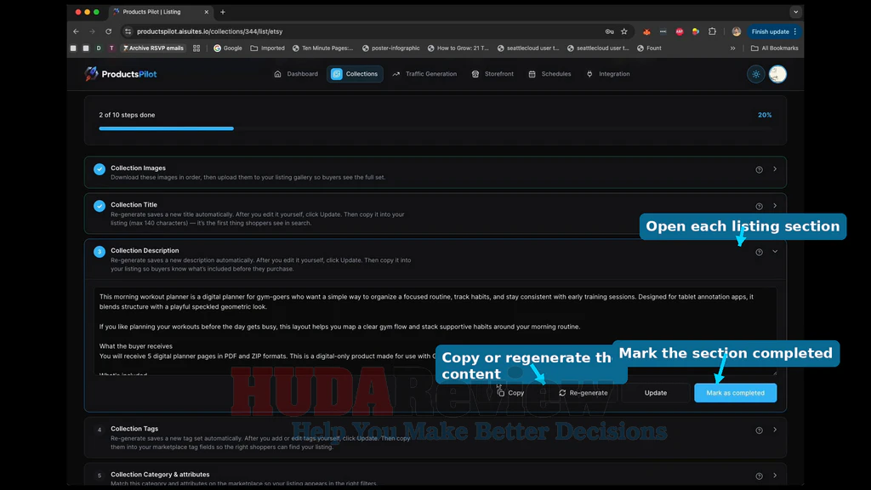Go to the Storefront nav item

coord(492,74)
